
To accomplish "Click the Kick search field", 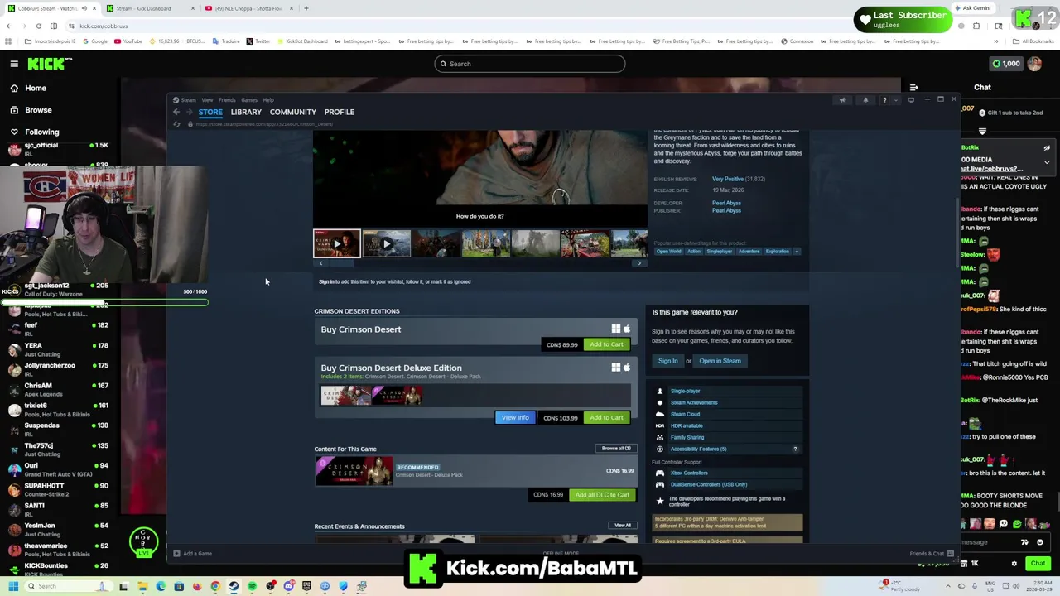I will click(530, 64).
